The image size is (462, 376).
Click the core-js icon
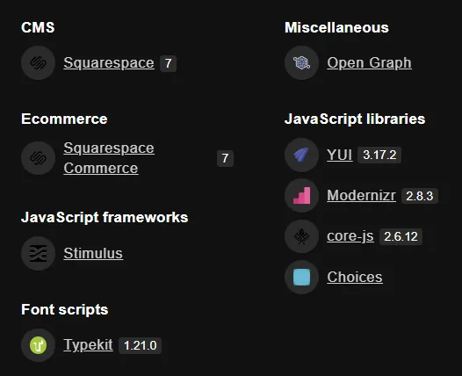301,236
